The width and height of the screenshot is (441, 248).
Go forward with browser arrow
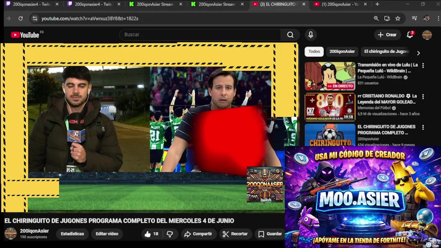9,18
